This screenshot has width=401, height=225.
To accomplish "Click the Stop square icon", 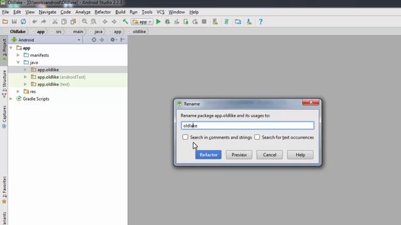I will [204, 22].
